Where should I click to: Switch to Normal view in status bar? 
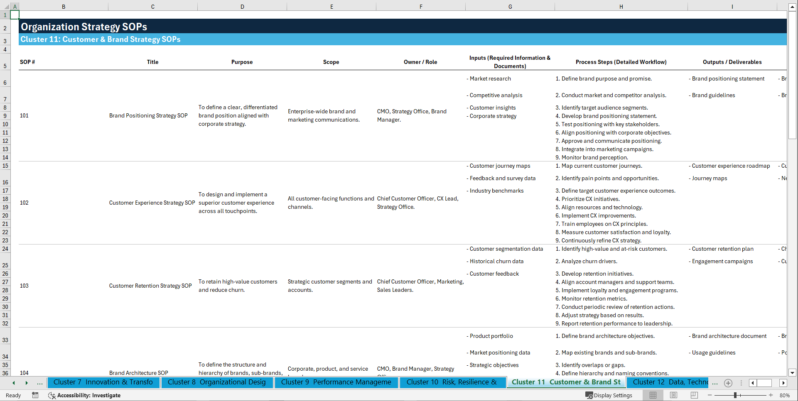tap(653, 395)
